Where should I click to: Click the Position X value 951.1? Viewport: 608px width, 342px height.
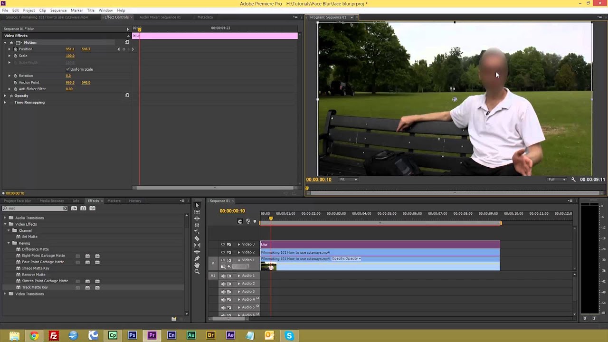coord(70,49)
